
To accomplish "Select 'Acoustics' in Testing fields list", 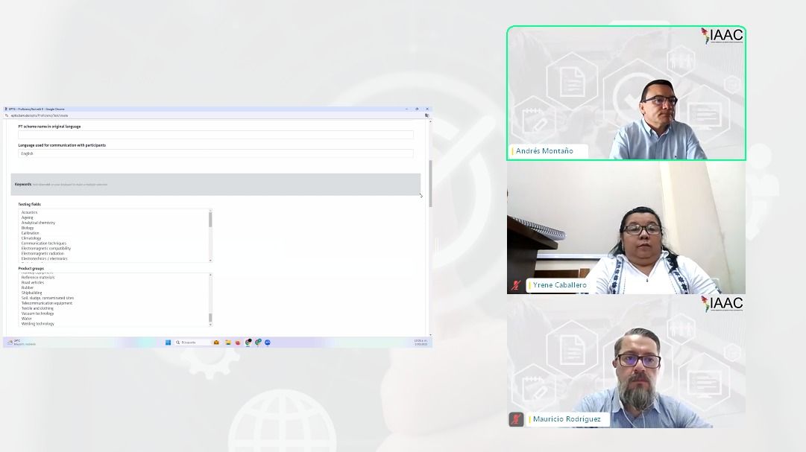I will pos(29,212).
